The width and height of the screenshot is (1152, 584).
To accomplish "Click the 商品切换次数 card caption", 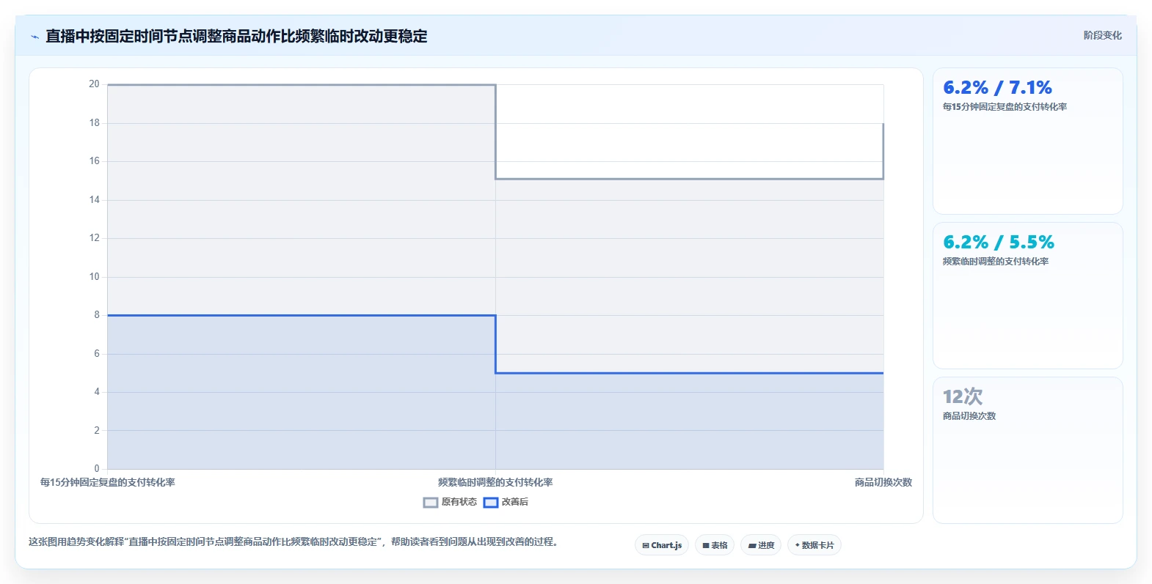I will [969, 416].
